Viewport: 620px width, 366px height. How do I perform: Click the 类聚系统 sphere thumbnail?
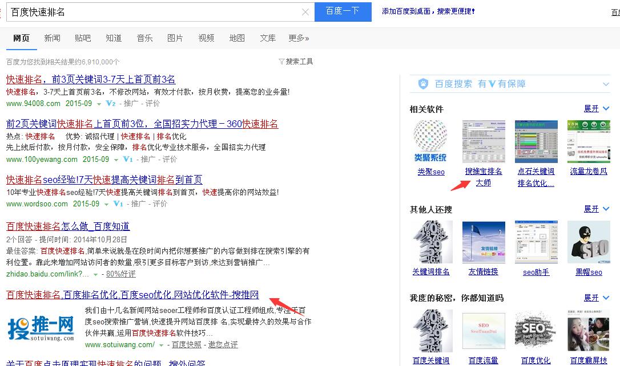pyautogui.click(x=431, y=142)
